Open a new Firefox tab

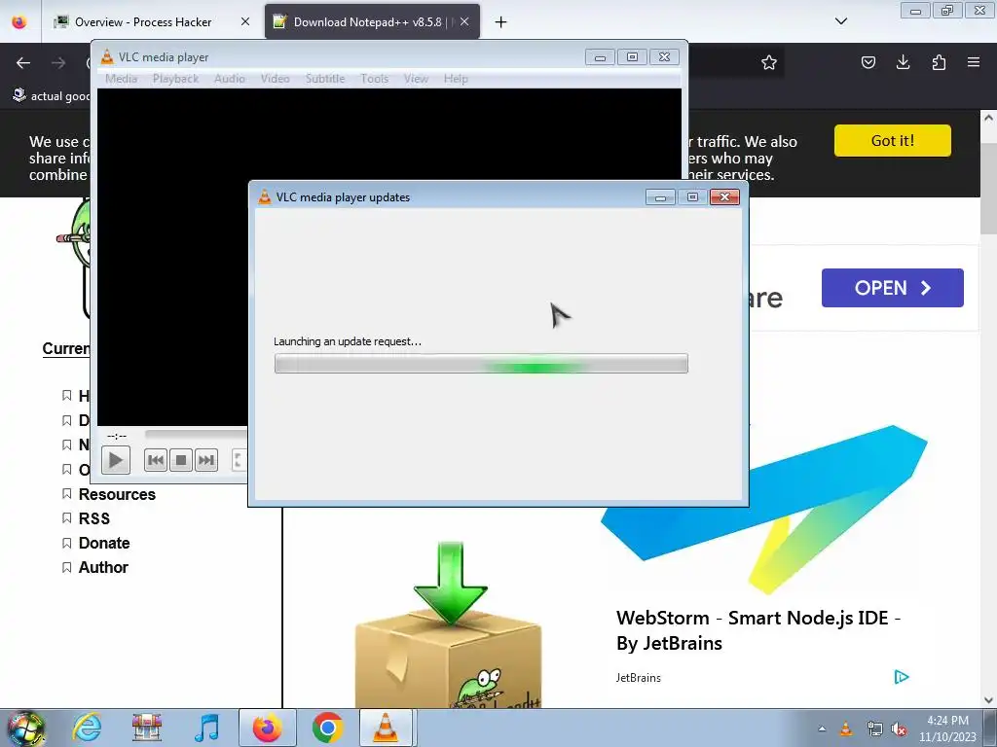(x=501, y=22)
